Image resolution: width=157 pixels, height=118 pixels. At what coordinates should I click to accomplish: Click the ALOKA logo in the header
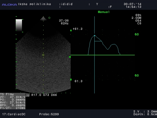tap(9, 4)
